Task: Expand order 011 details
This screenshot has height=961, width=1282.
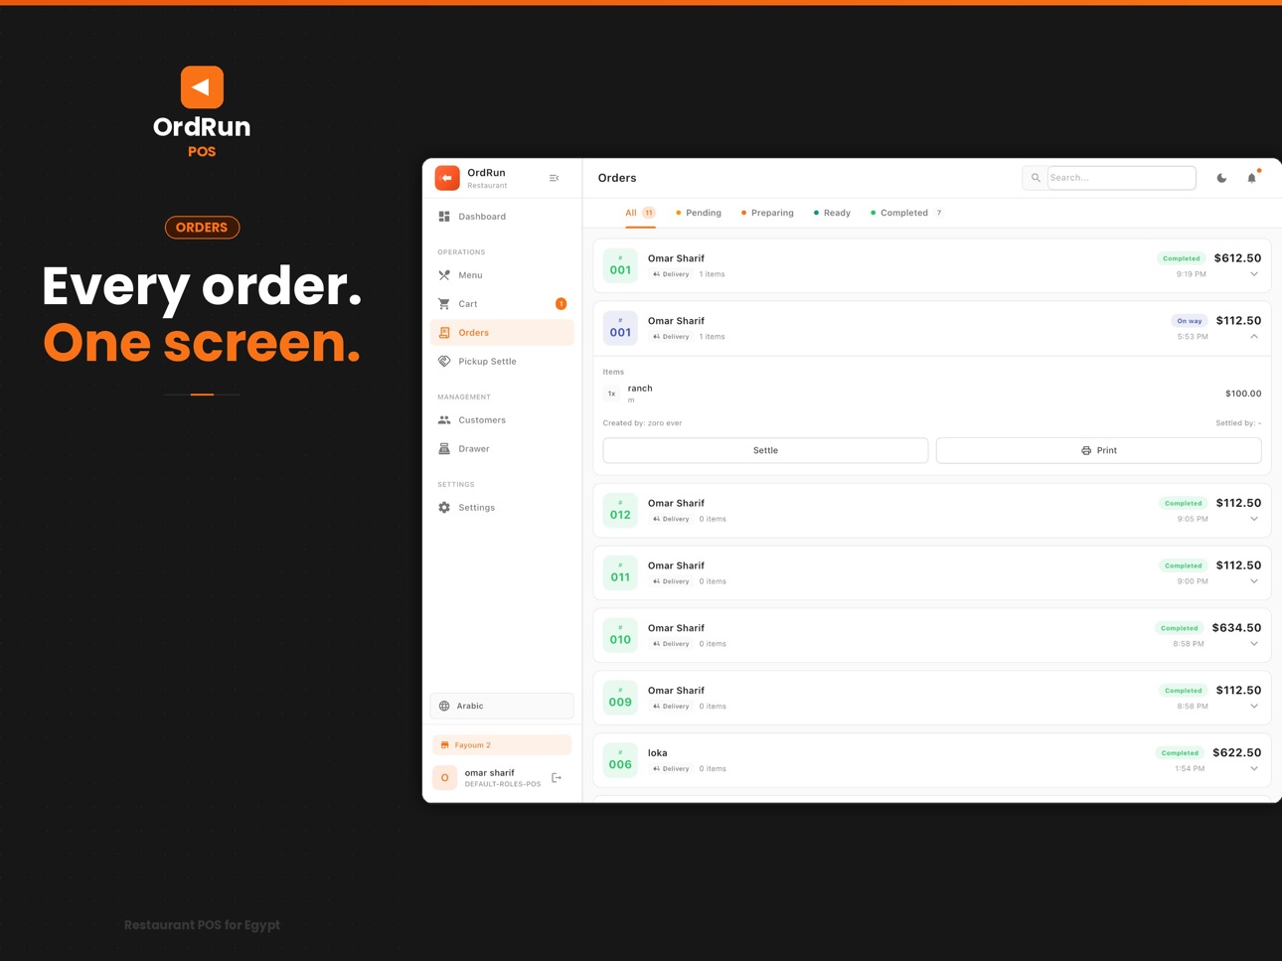Action: (1254, 581)
